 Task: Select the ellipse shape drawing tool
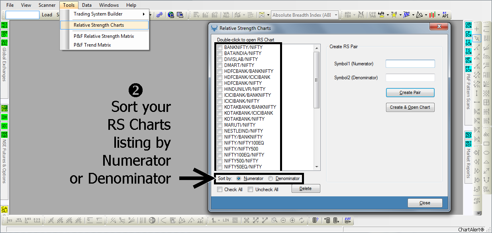coord(486,153)
